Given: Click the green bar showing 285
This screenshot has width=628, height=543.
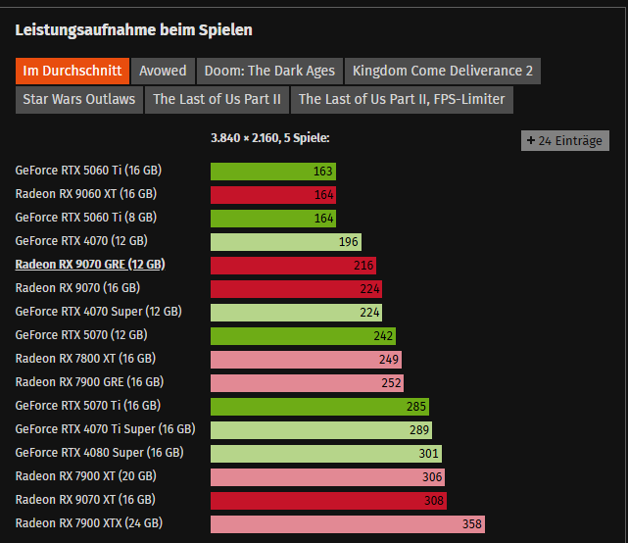Looking at the screenshot, I should click(x=320, y=407).
